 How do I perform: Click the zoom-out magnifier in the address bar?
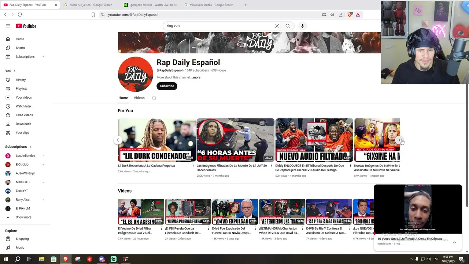(332, 15)
